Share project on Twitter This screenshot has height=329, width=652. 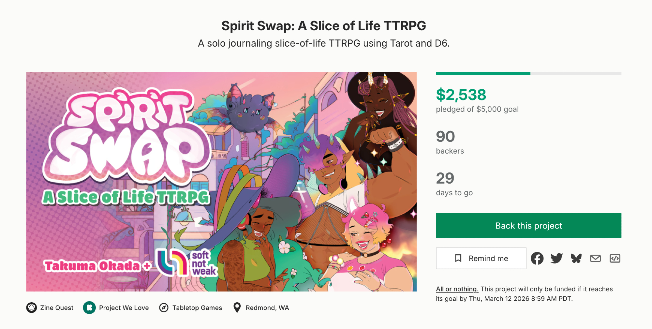556,259
